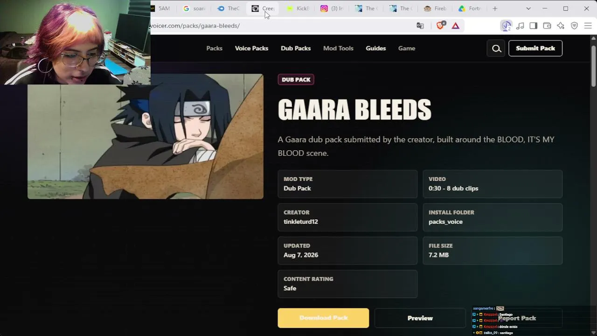Open the site search magnifier icon
Screen dimensions: 597x336
[496, 49]
